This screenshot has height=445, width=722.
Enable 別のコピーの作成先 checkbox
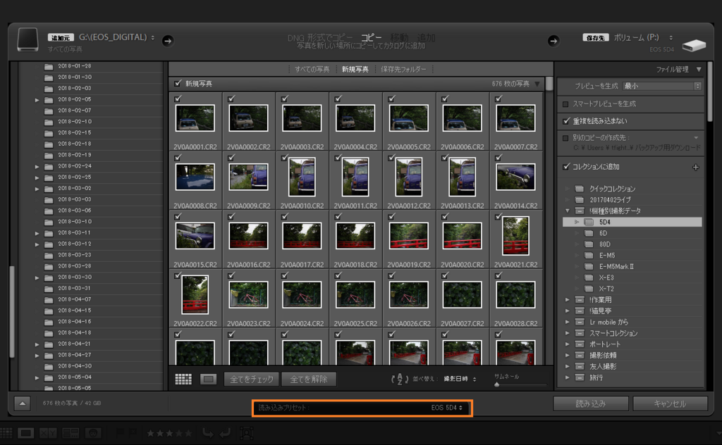565,138
